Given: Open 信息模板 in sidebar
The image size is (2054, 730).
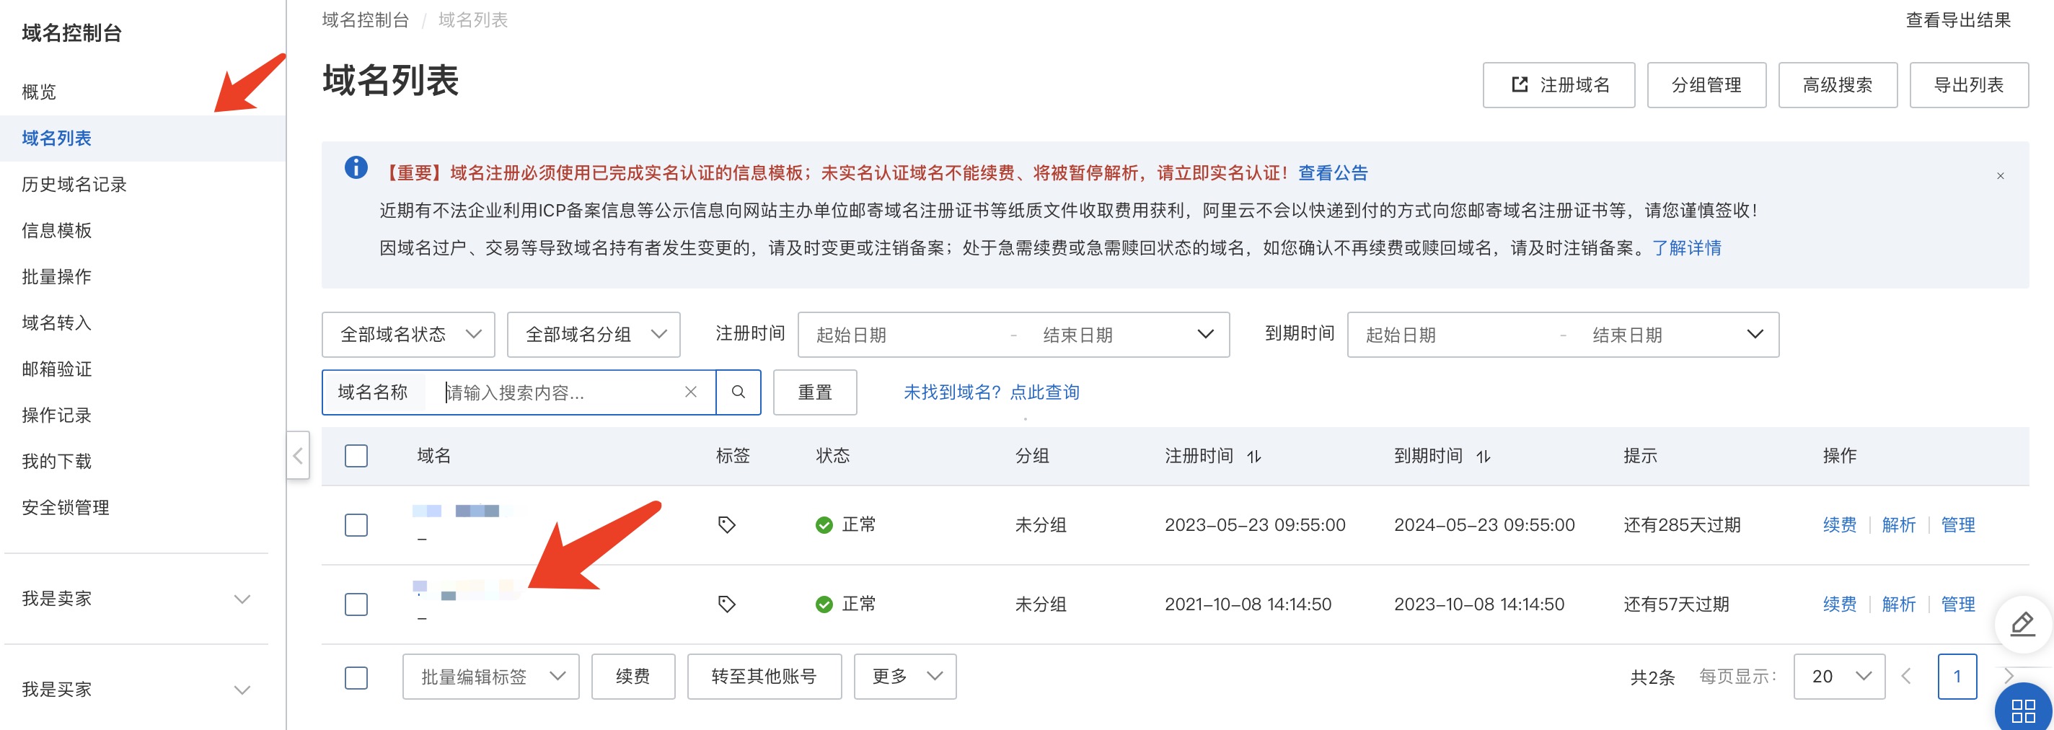Looking at the screenshot, I should 56,231.
